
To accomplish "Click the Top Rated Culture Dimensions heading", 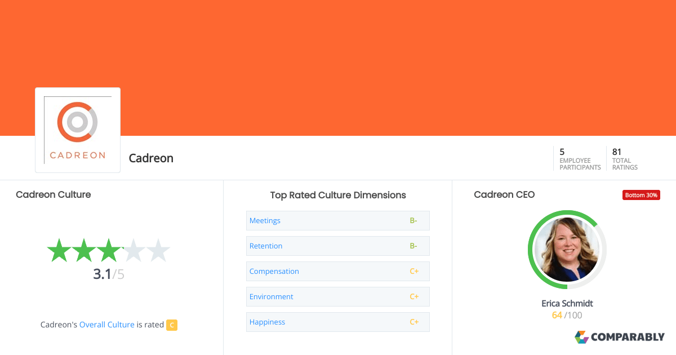I will (338, 195).
